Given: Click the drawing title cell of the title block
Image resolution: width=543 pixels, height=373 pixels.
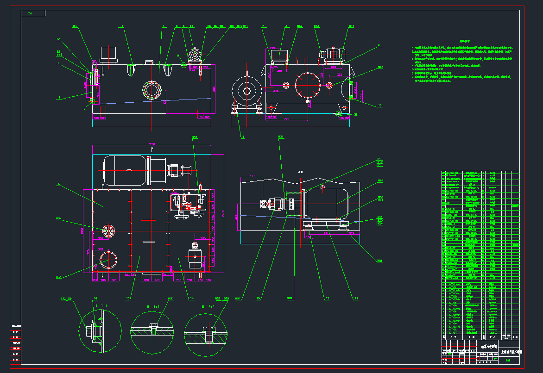Looking at the screenshot, I should pos(489,346).
